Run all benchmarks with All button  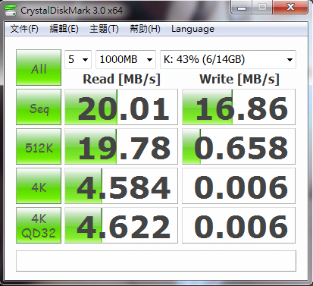pyautogui.click(x=39, y=68)
